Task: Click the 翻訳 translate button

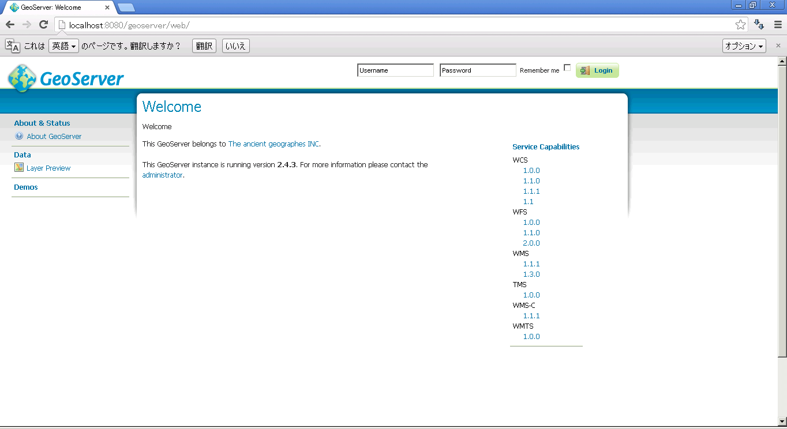Action: (204, 46)
